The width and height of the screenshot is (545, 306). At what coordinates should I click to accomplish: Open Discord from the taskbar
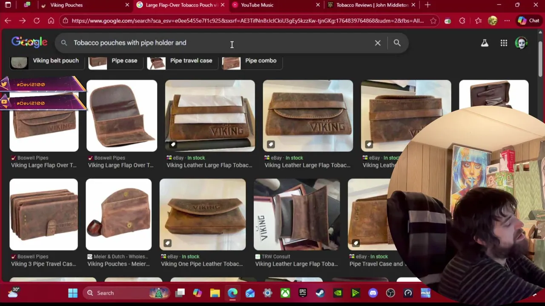pyautogui.click(x=373, y=293)
